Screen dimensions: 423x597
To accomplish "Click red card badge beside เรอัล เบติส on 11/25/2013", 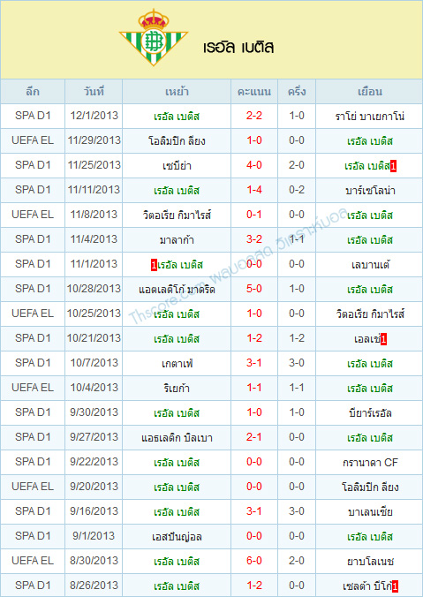I will tap(393, 166).
